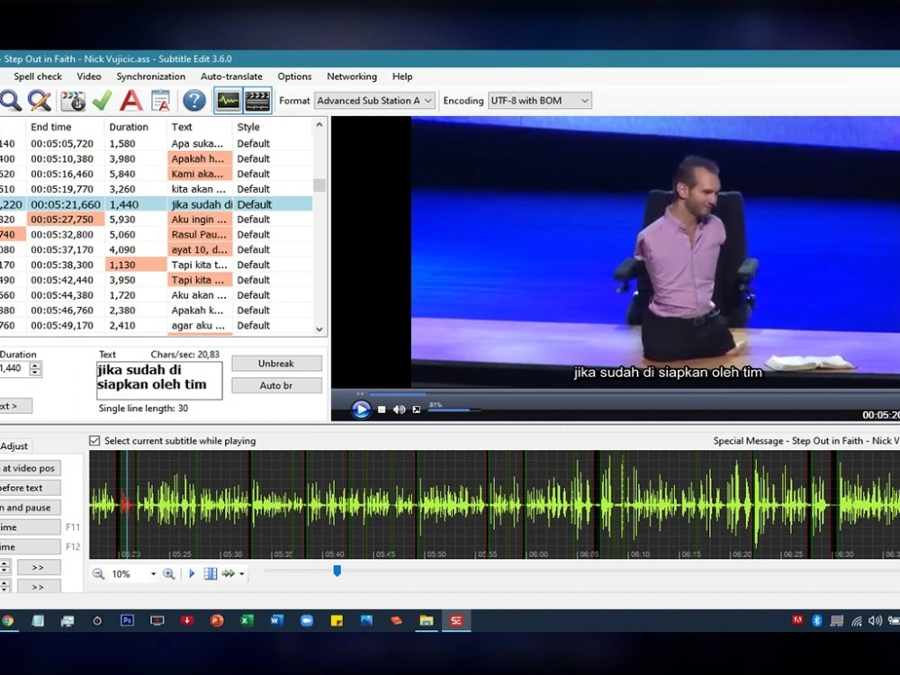Open the Visual sync clock icon
900x675 pixels.
[x=74, y=101]
